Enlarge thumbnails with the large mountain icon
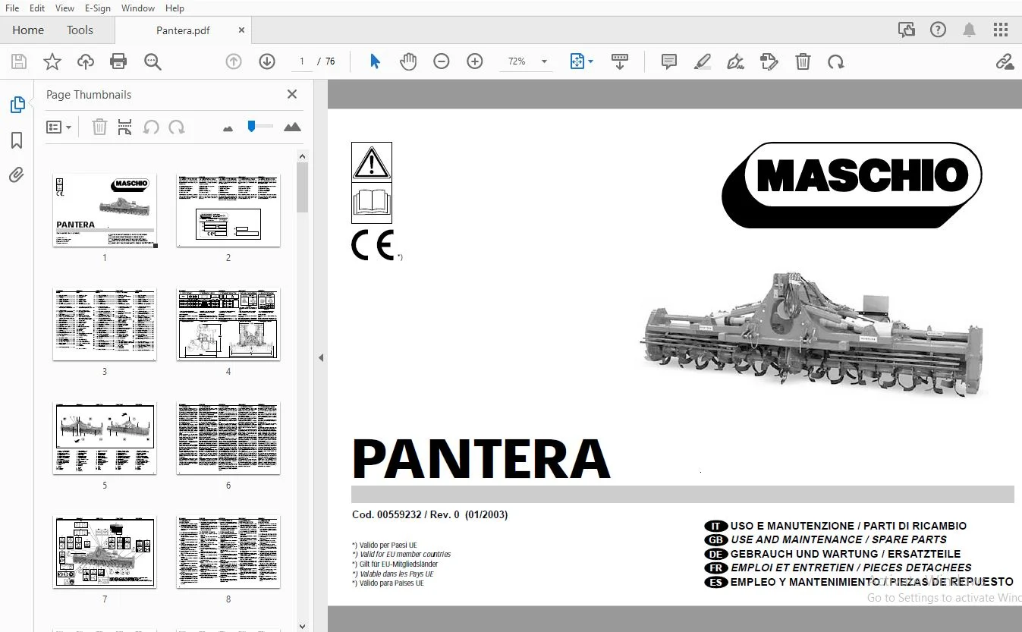The image size is (1022, 632). pyautogui.click(x=292, y=127)
